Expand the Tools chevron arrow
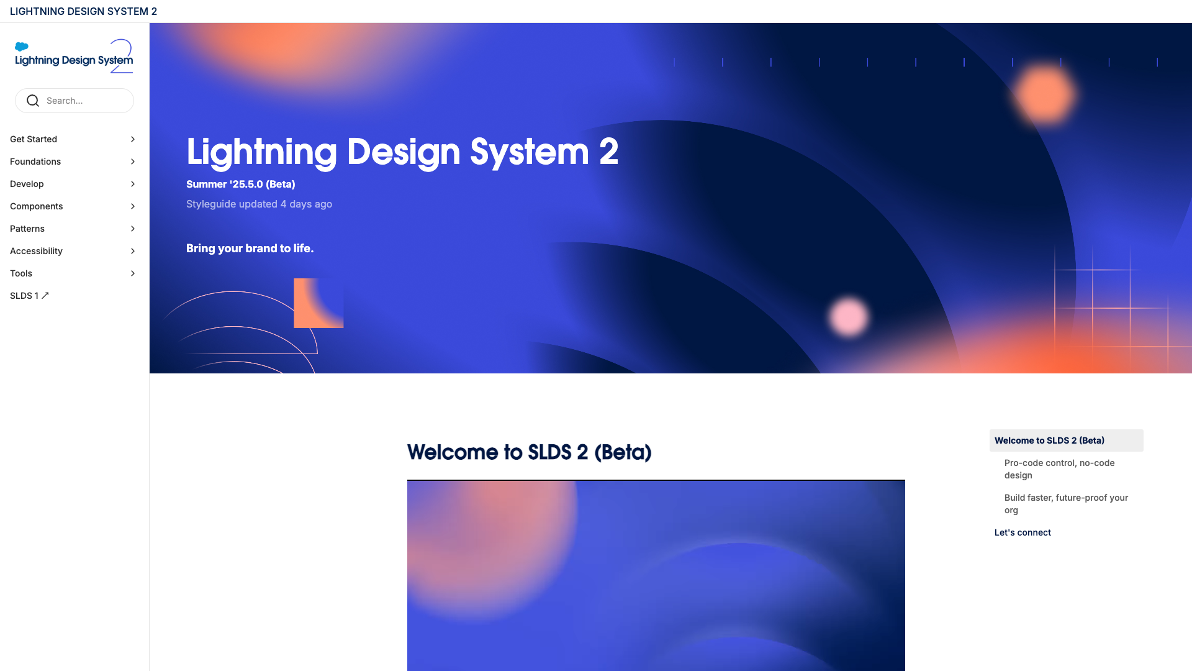 [133, 273]
